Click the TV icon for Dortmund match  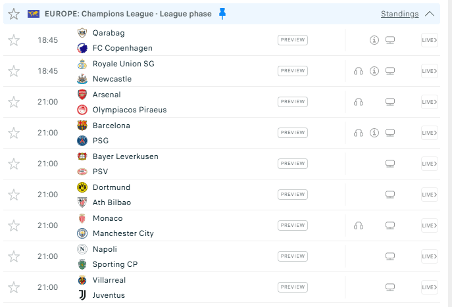tap(390, 195)
